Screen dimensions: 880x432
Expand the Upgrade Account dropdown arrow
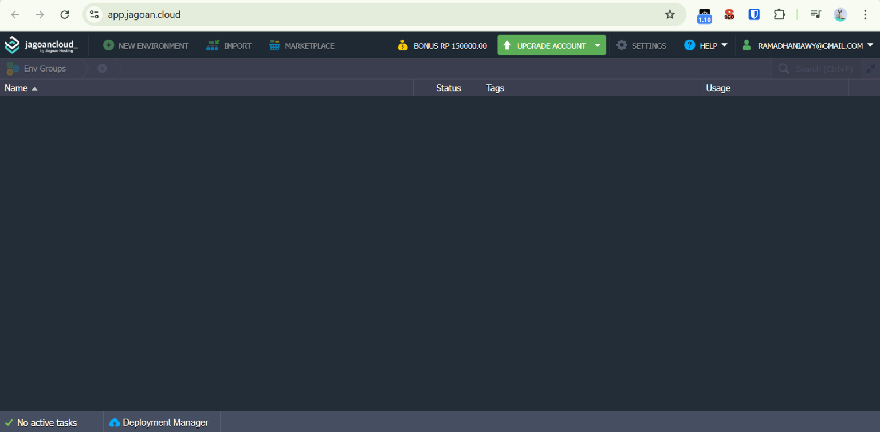click(x=598, y=45)
